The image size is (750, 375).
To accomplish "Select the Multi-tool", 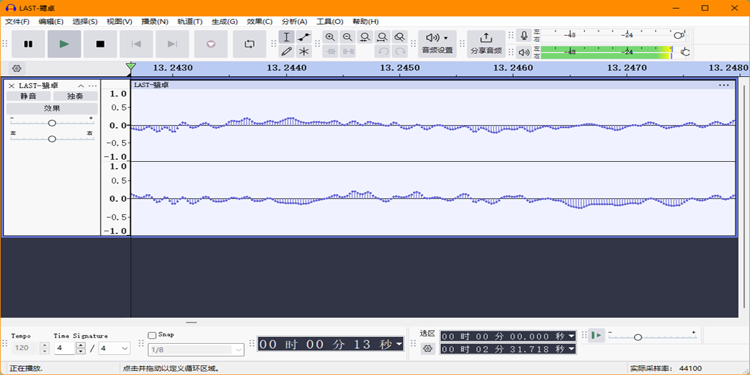I will pyautogui.click(x=302, y=51).
